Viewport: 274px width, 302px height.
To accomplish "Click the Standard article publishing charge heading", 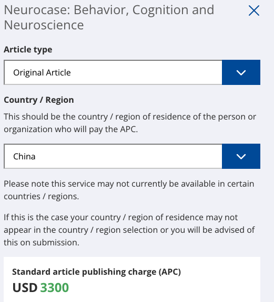I will coord(96,272).
